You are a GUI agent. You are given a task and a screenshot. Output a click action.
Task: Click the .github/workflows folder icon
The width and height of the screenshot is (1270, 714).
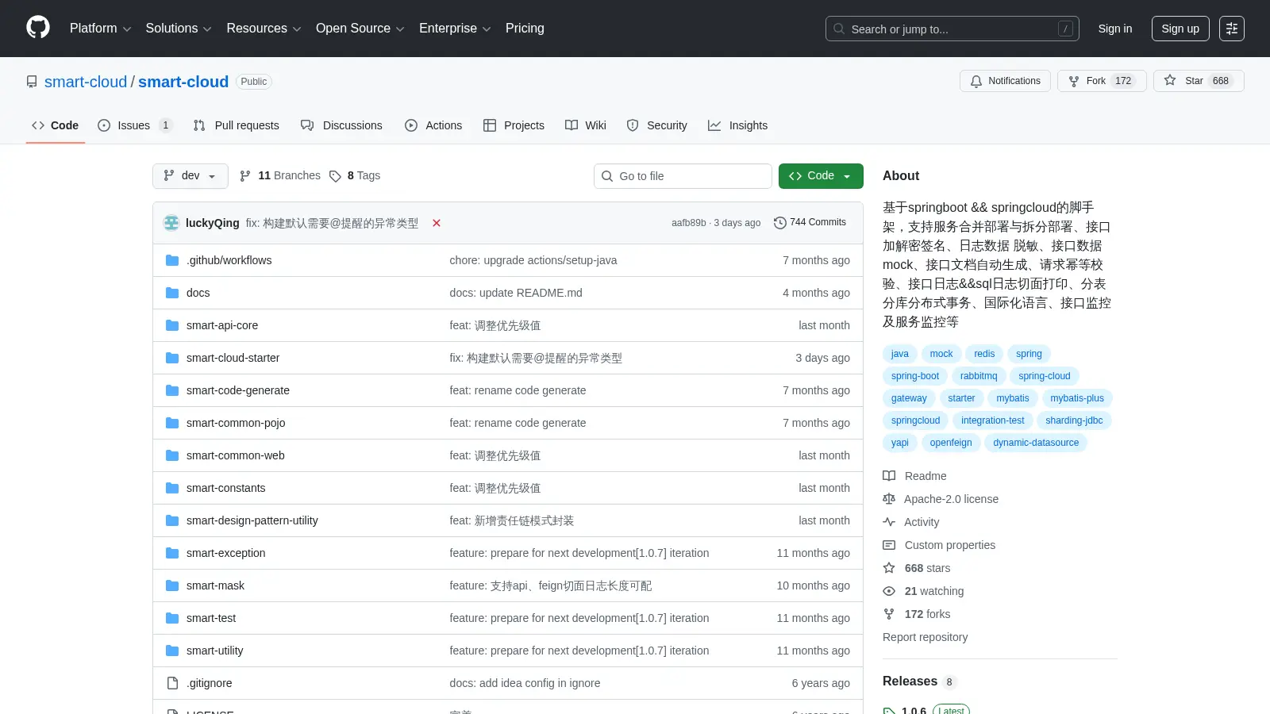(x=172, y=260)
